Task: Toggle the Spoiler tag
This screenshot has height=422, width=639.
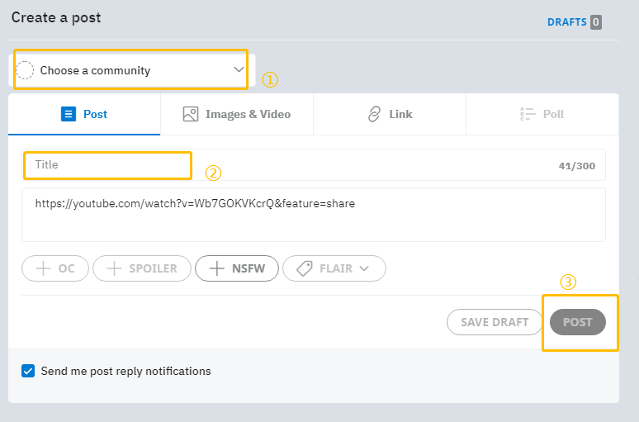Action: pyautogui.click(x=141, y=268)
